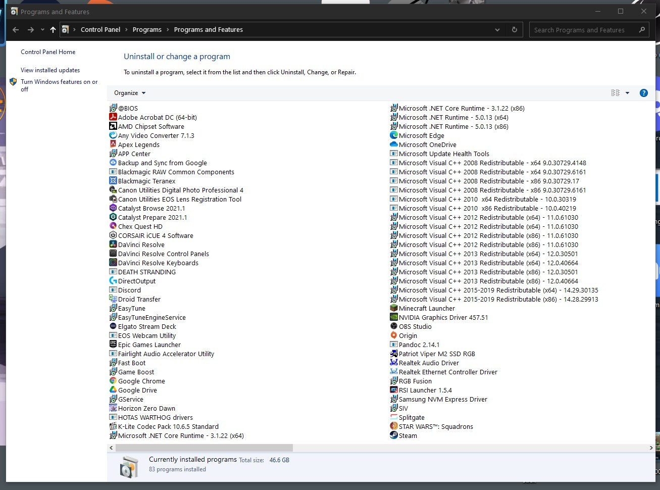Select the CORSAIR iCUE 4 Software icon
The image size is (660, 490).
pyautogui.click(x=113, y=235)
